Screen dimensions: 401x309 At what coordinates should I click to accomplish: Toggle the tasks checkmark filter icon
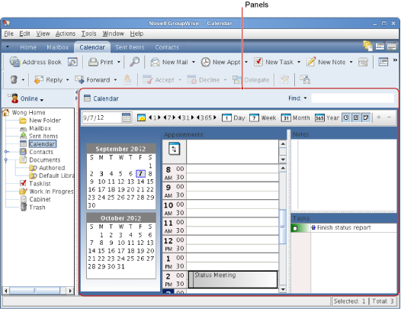[356, 117]
